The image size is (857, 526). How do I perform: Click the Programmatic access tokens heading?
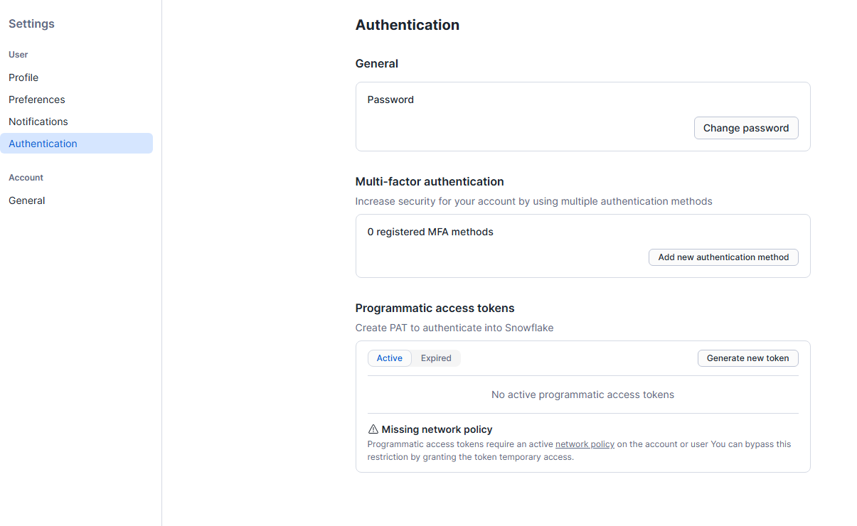tap(435, 308)
